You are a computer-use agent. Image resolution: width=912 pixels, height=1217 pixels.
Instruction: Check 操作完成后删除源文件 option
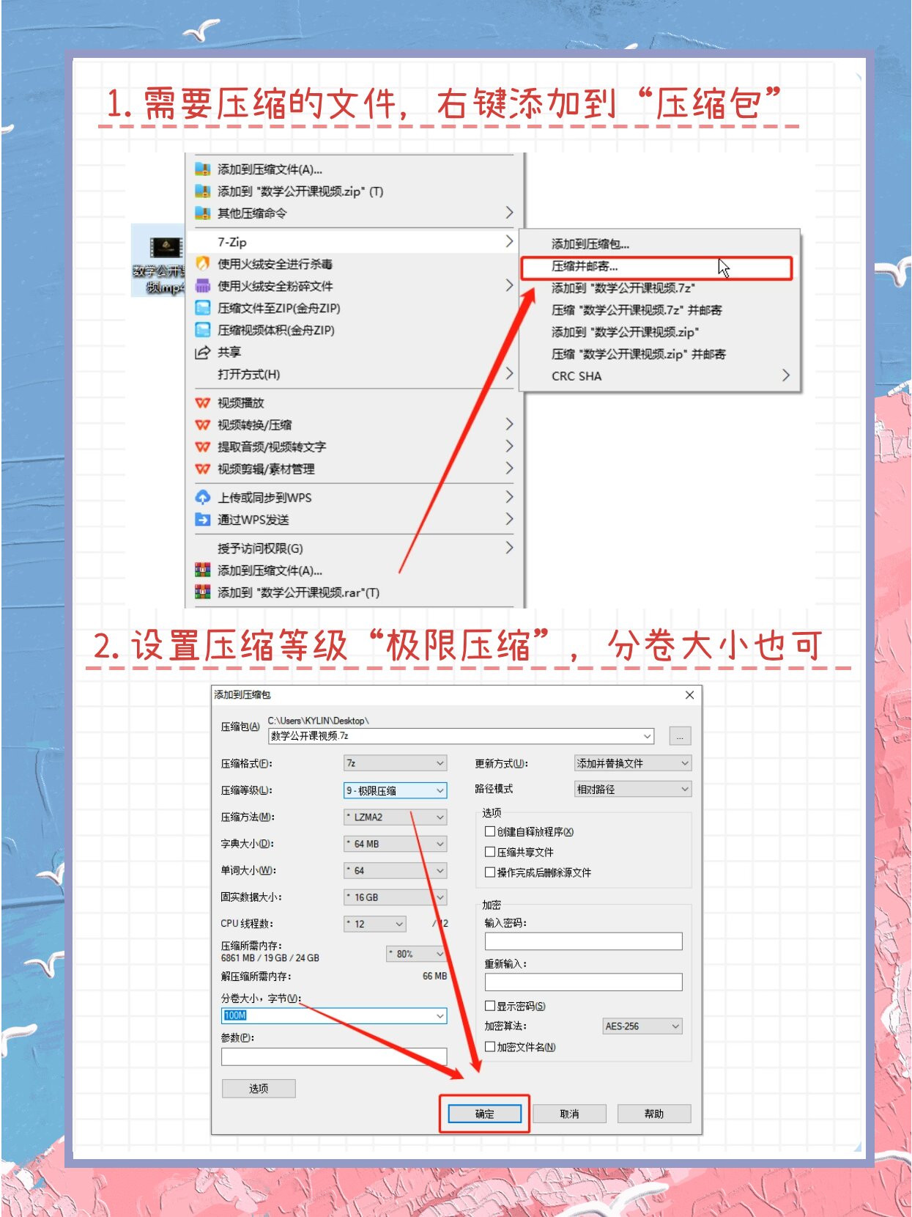pyautogui.click(x=490, y=872)
